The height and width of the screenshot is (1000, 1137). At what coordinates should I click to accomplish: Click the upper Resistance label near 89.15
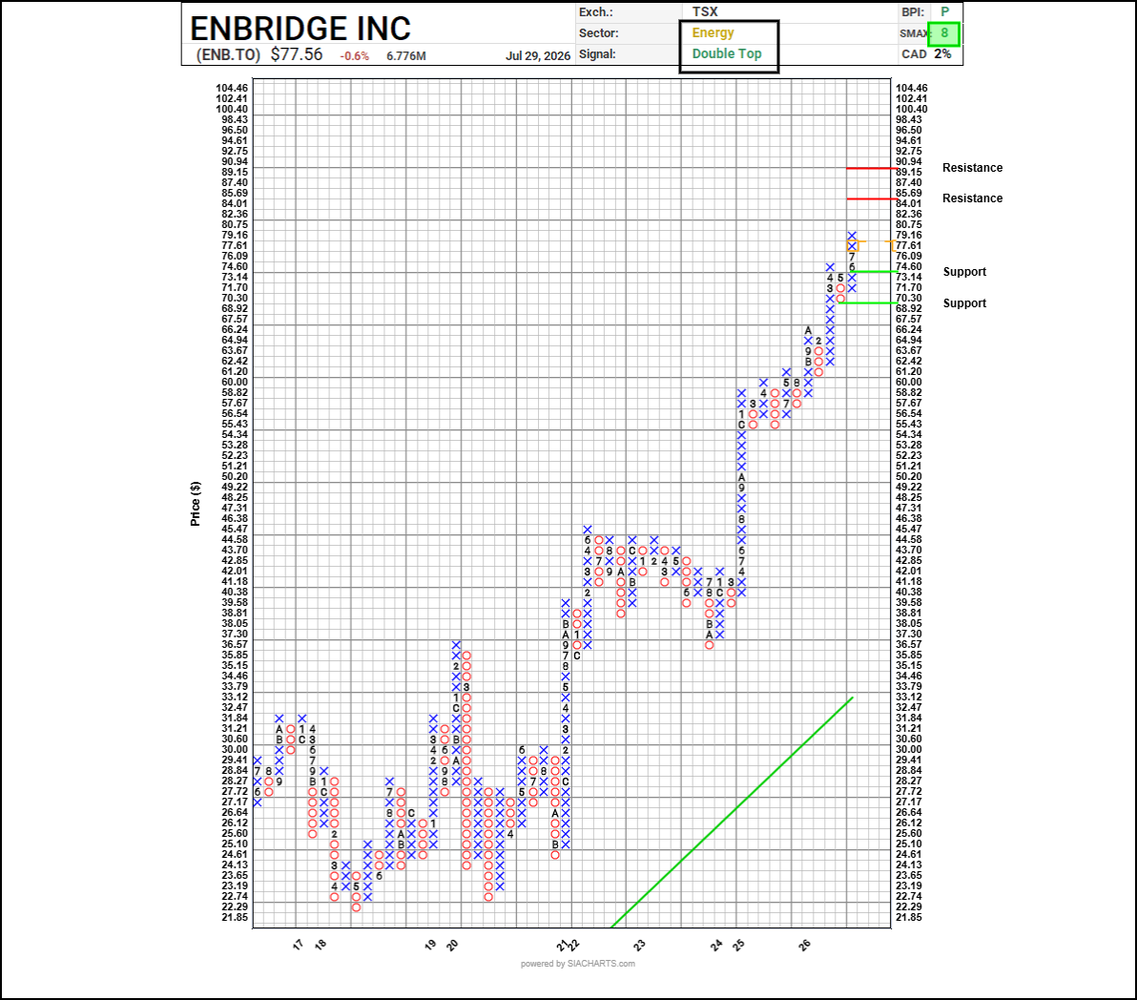click(x=972, y=168)
